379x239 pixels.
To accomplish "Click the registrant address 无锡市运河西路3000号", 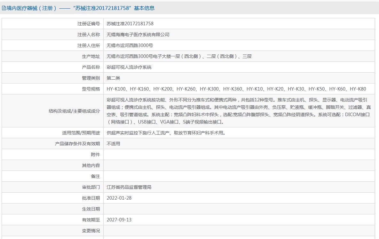I will (x=130, y=45).
